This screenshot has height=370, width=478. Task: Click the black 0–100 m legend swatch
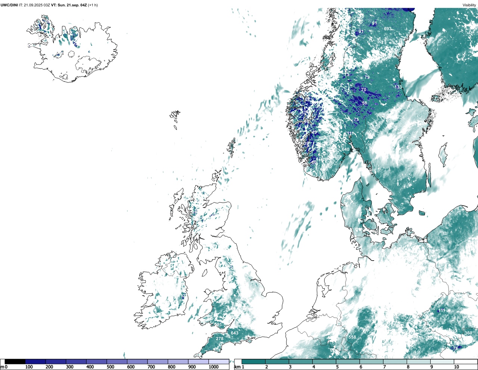(x=15, y=361)
